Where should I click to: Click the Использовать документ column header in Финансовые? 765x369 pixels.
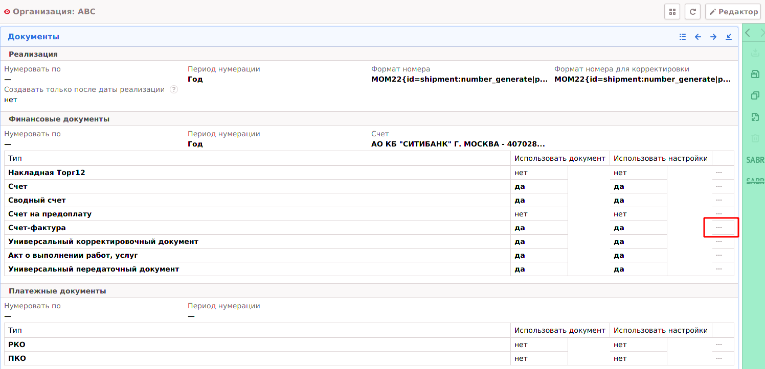click(559, 158)
